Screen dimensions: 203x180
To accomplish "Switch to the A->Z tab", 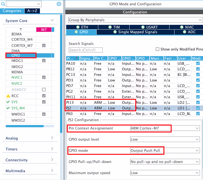I will (32, 11).
